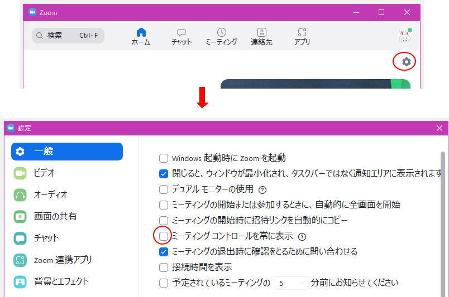Click the Zoom logo in main title bar

(32, 12)
